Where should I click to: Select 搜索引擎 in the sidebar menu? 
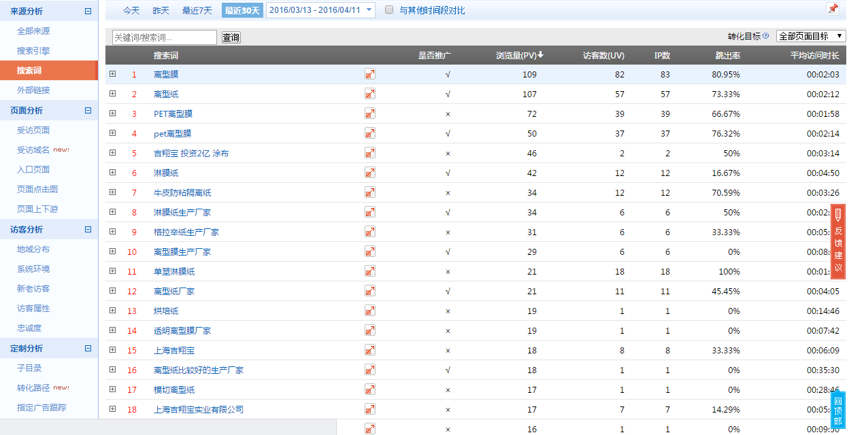[x=33, y=51]
